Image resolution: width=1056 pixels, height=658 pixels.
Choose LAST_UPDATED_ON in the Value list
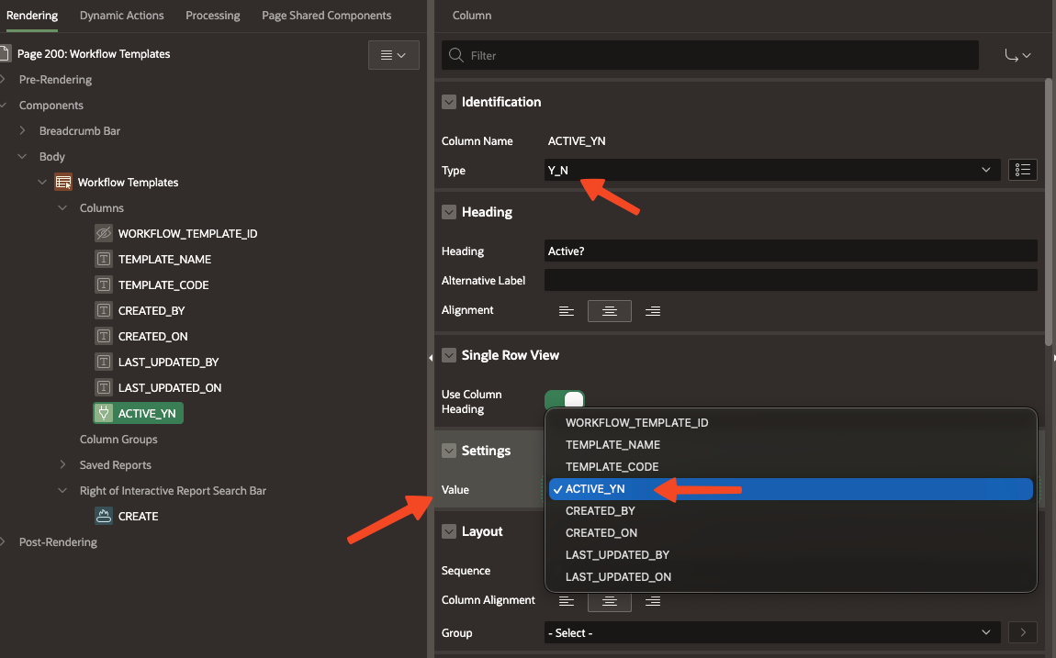click(791, 576)
